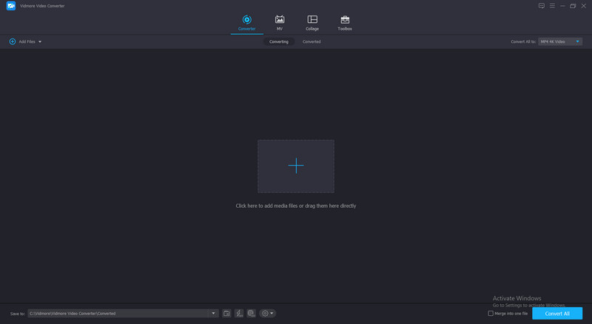This screenshot has width=592, height=324.
Task: Open the Converter tab
Action: (246, 22)
